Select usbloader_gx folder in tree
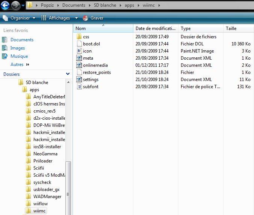The image size is (254, 215). coord(46,189)
